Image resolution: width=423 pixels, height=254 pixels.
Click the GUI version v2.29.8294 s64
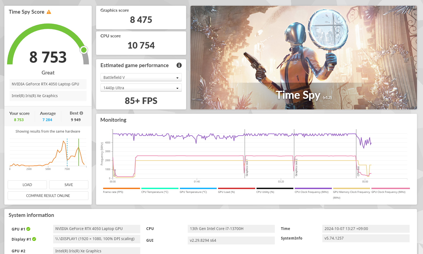pyautogui.click(x=231, y=240)
